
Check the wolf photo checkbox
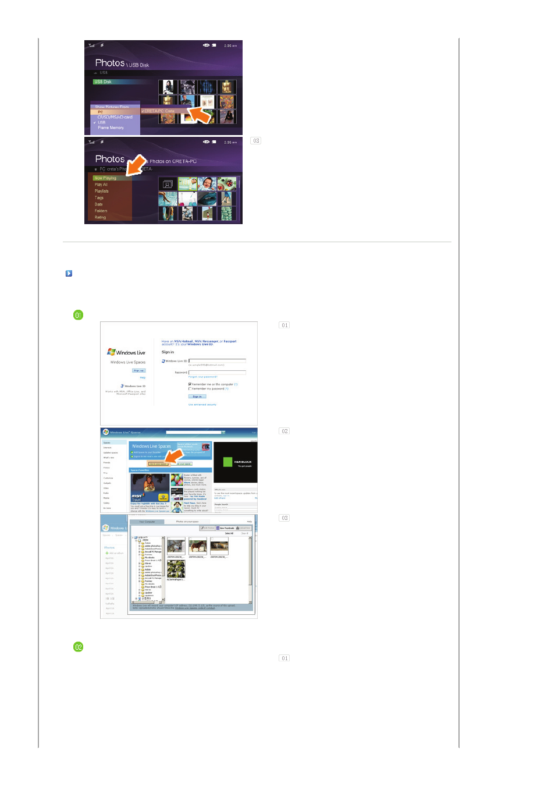pos(168,539)
